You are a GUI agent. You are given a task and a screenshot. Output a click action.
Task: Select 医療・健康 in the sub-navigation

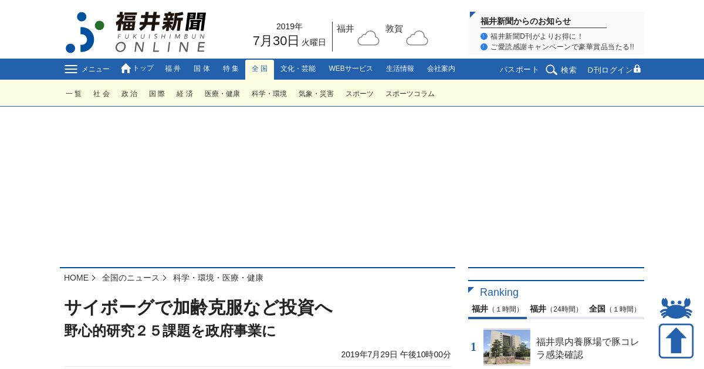point(222,94)
